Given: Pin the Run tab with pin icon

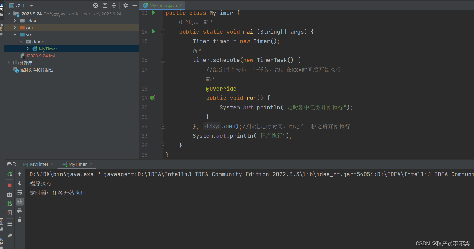Looking at the screenshot, I should coord(10,236).
